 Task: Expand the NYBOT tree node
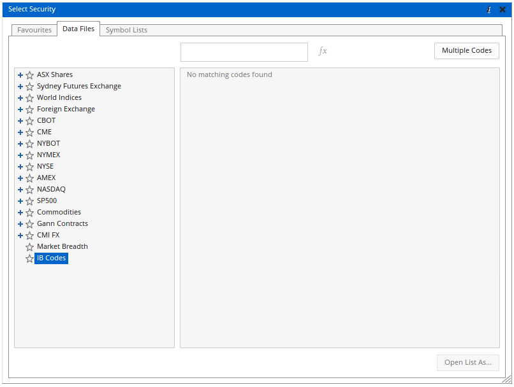(20, 144)
